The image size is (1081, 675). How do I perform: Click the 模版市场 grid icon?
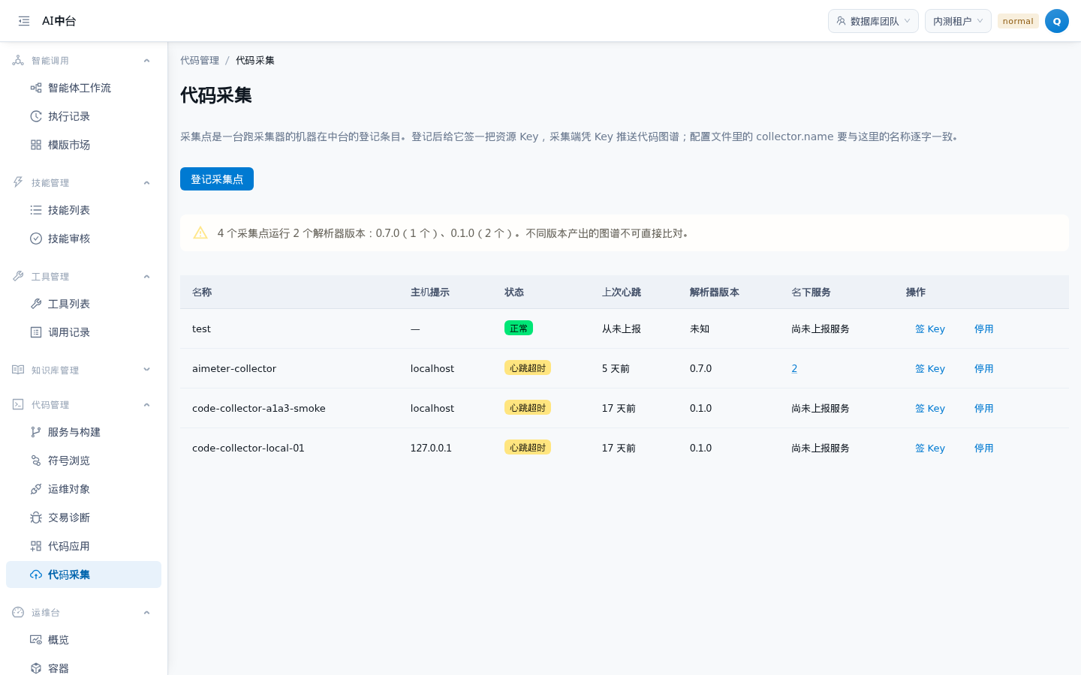pyautogui.click(x=36, y=145)
